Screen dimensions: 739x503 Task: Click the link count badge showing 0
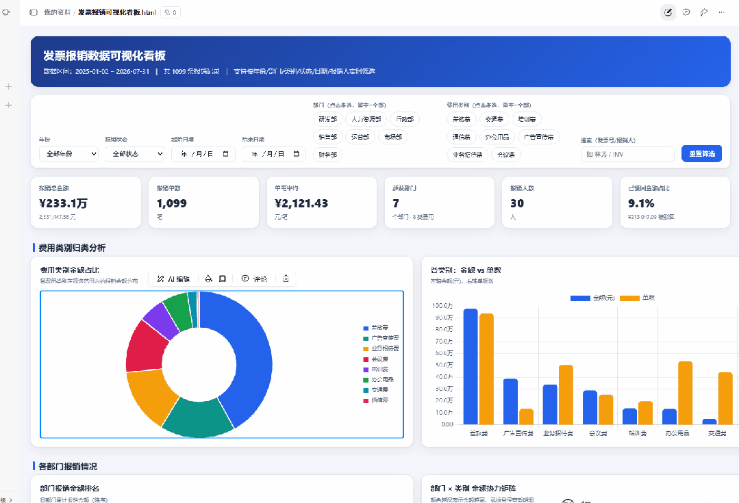[x=171, y=13]
